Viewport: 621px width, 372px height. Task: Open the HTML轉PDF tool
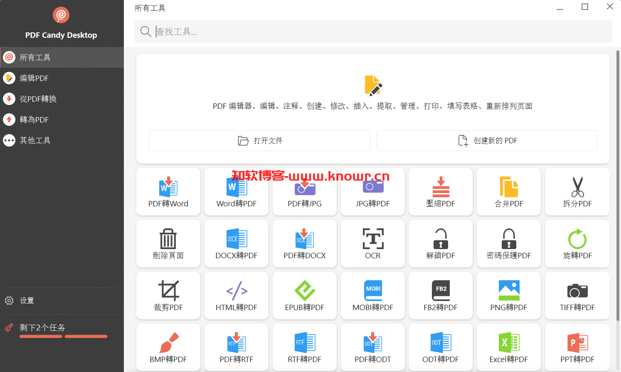237,296
